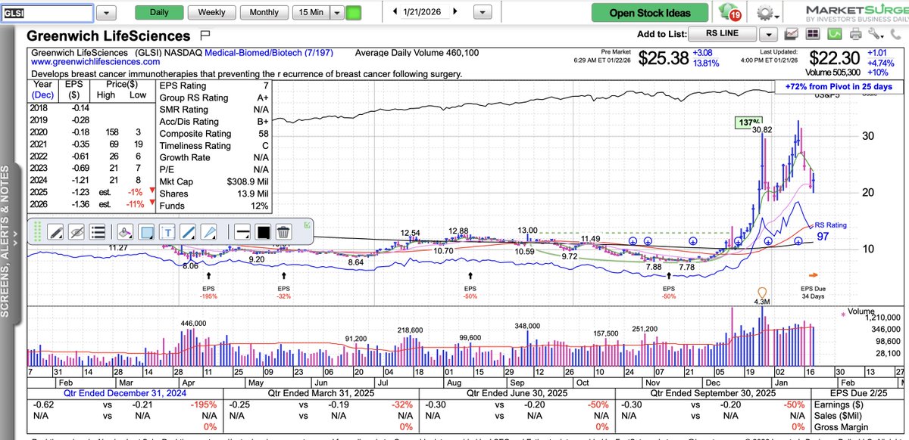Open the multi-chart grid view icon

[x=813, y=34]
